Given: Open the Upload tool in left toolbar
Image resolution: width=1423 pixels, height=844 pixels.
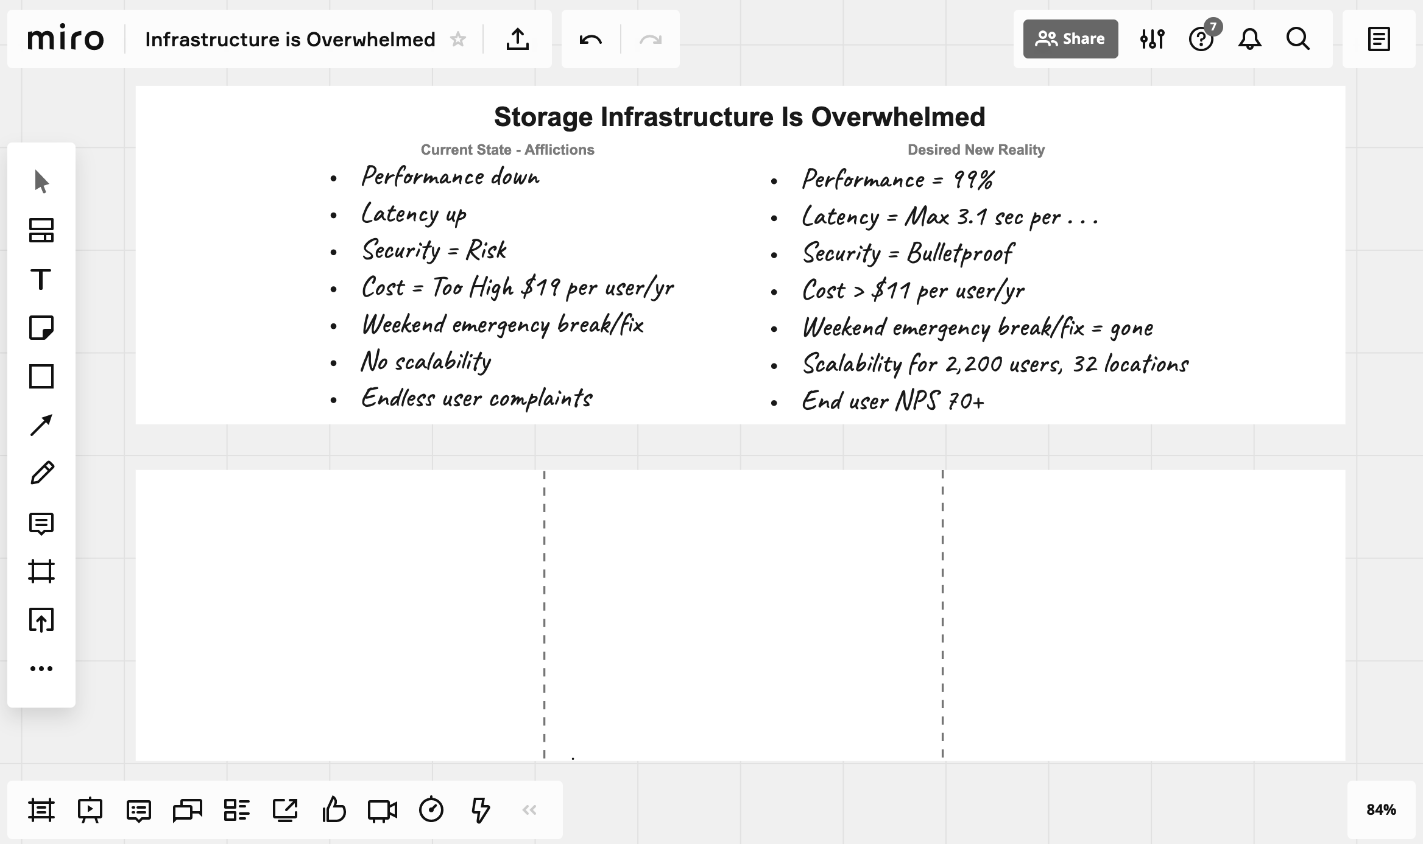Looking at the screenshot, I should point(41,620).
